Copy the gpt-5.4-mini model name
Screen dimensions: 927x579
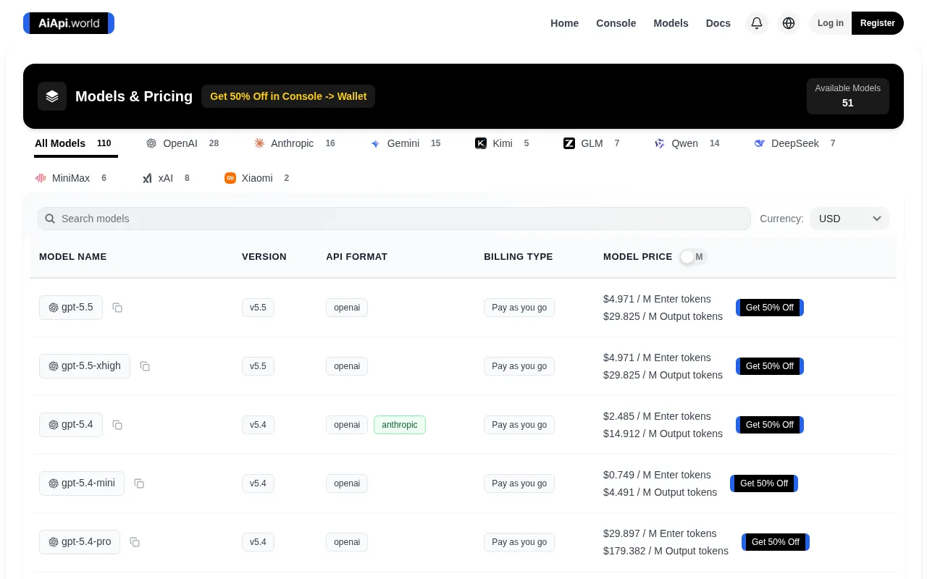139,483
